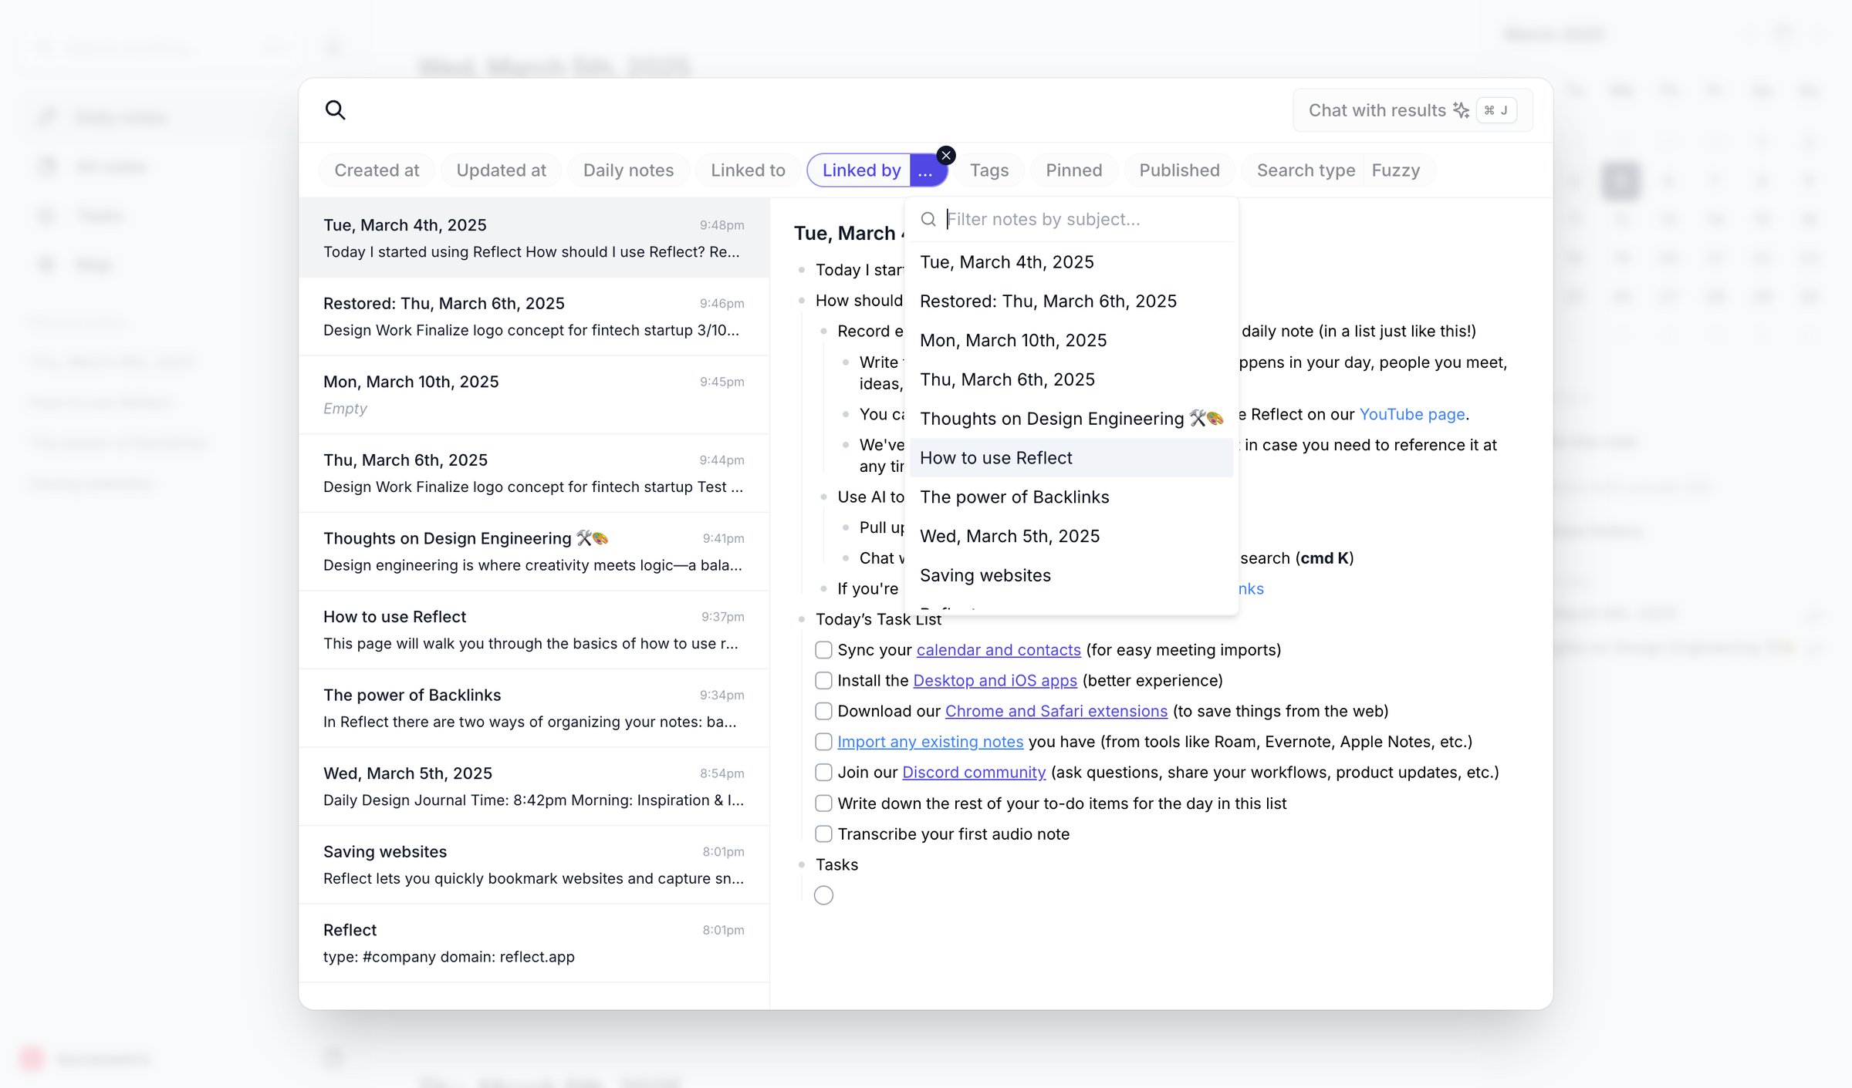
Task: Open the 'Reflect' company note search result
Action: [534, 943]
